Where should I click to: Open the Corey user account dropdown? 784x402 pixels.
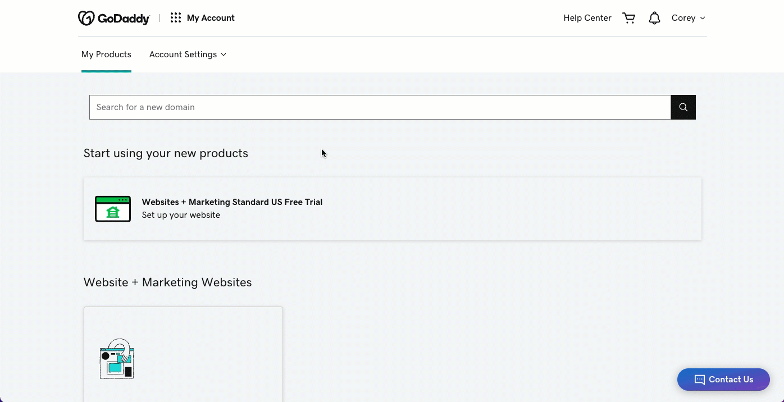click(x=688, y=18)
